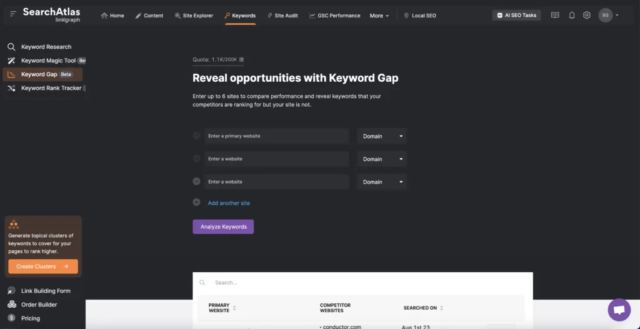Viewport: 640px width, 329px height.
Task: Remove second website row with minus icon
Action: (x=196, y=159)
